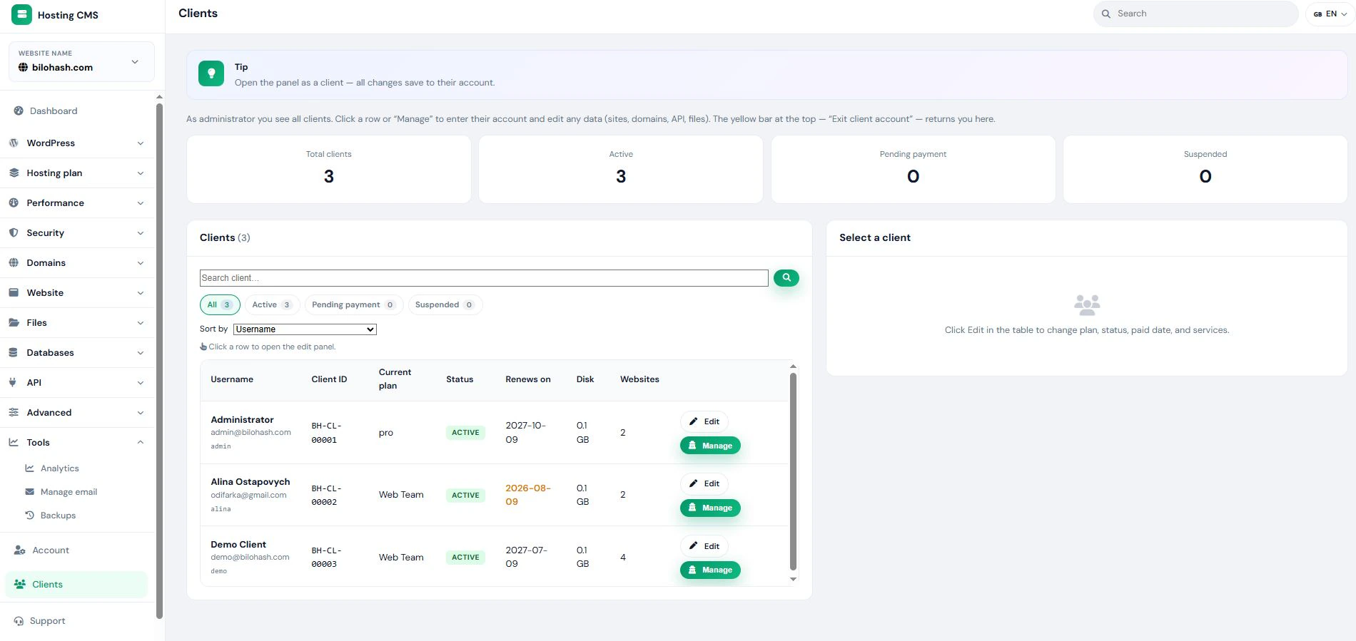Expand the Performance section chevron
Viewport: 1356px width, 641px height.
pos(140,203)
